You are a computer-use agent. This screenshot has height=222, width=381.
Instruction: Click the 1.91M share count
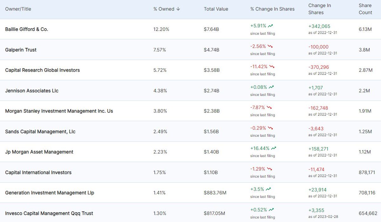365,111
